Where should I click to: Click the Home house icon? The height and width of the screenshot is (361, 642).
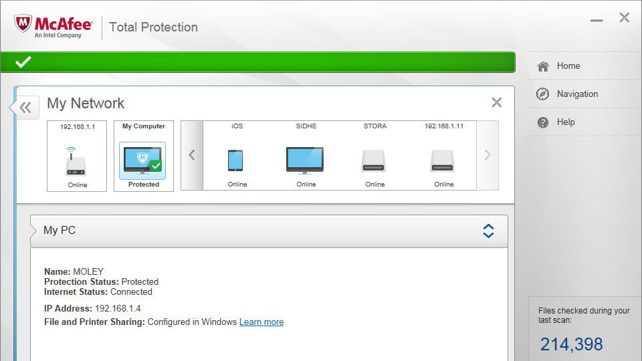(543, 66)
